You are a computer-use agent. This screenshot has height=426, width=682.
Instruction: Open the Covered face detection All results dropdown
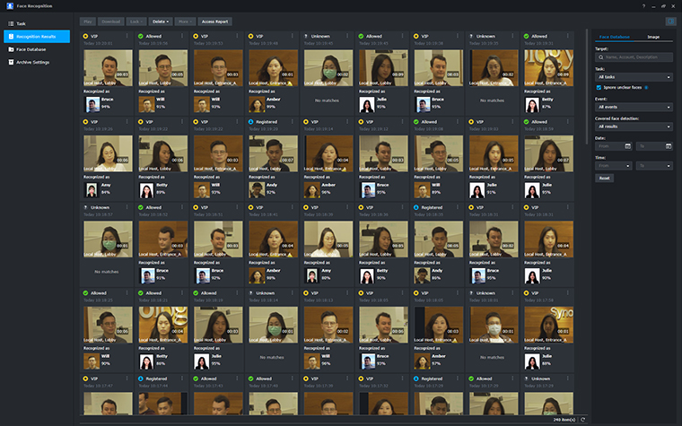(634, 126)
